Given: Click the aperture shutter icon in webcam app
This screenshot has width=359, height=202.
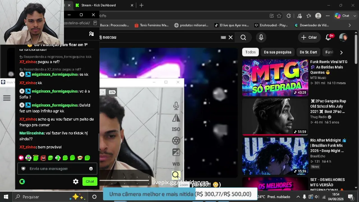Looking at the screenshot, I should coord(176,141).
